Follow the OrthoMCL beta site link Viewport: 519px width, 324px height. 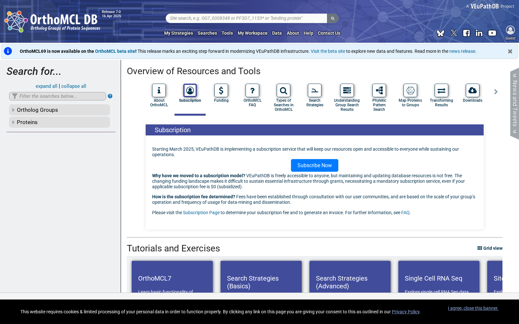click(115, 51)
